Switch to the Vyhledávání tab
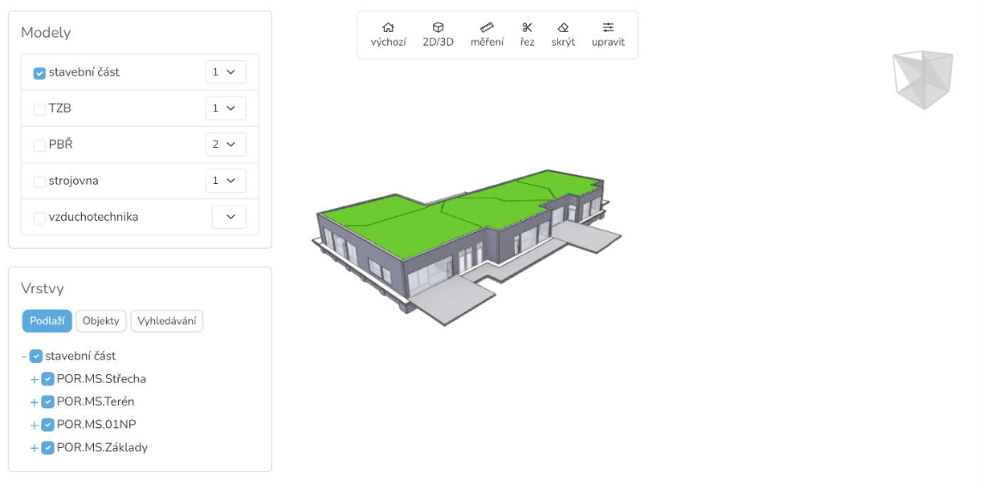Viewport: 983px width, 485px height. [x=167, y=321]
